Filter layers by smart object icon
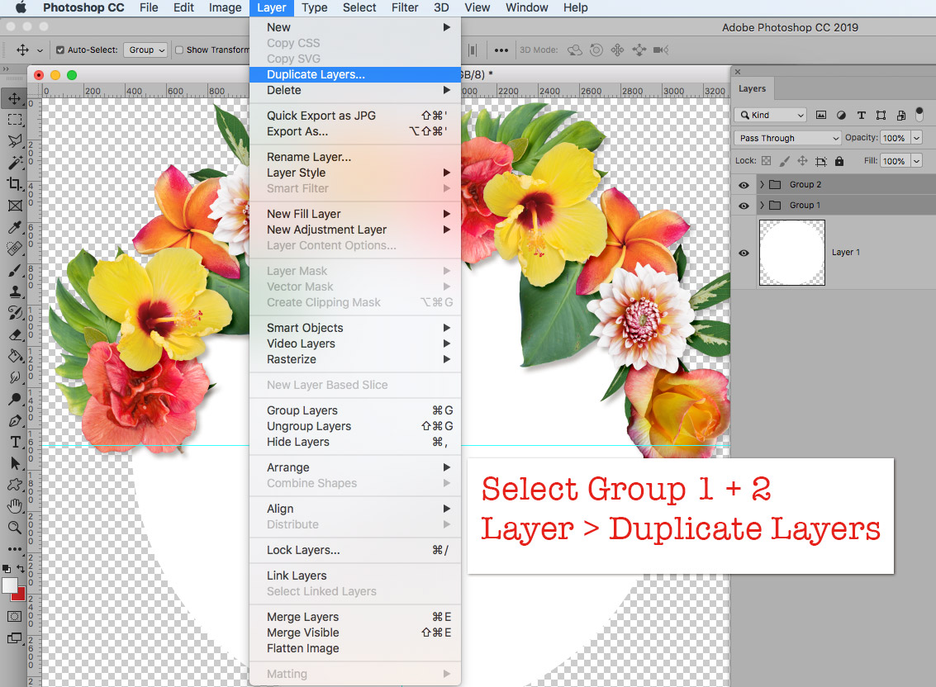The height and width of the screenshot is (687, 936). click(x=900, y=116)
